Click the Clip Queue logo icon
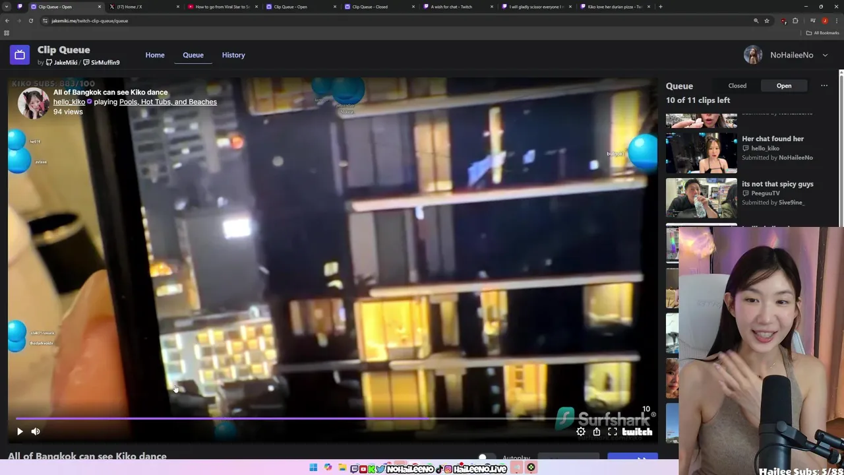 point(20,55)
